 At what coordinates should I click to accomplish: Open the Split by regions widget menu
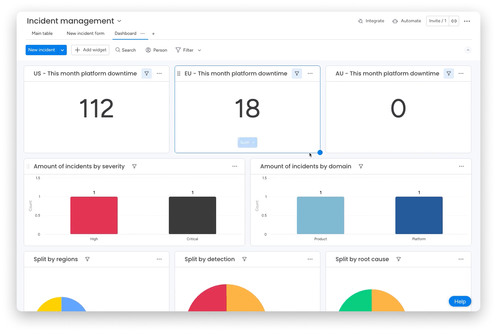[x=159, y=259]
